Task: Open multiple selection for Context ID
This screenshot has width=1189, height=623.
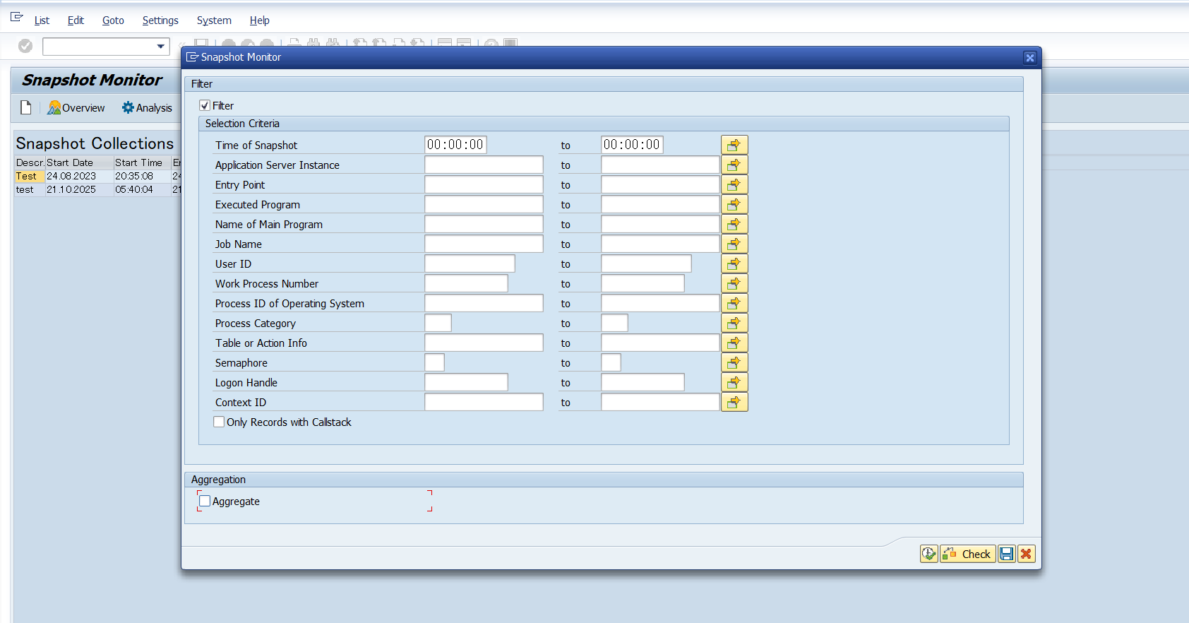Action: (734, 402)
